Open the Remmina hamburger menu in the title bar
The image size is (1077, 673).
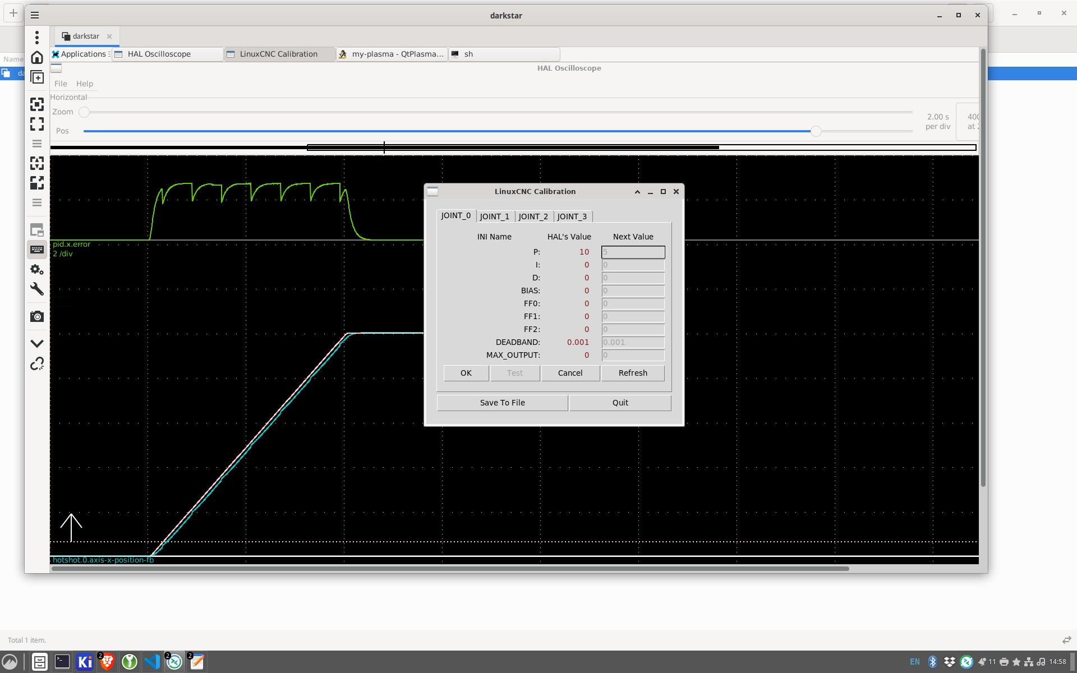click(x=35, y=15)
